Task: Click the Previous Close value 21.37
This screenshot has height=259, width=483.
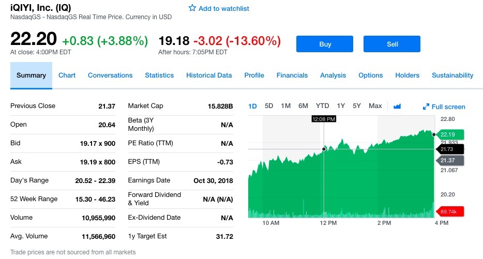Action: coord(107,106)
